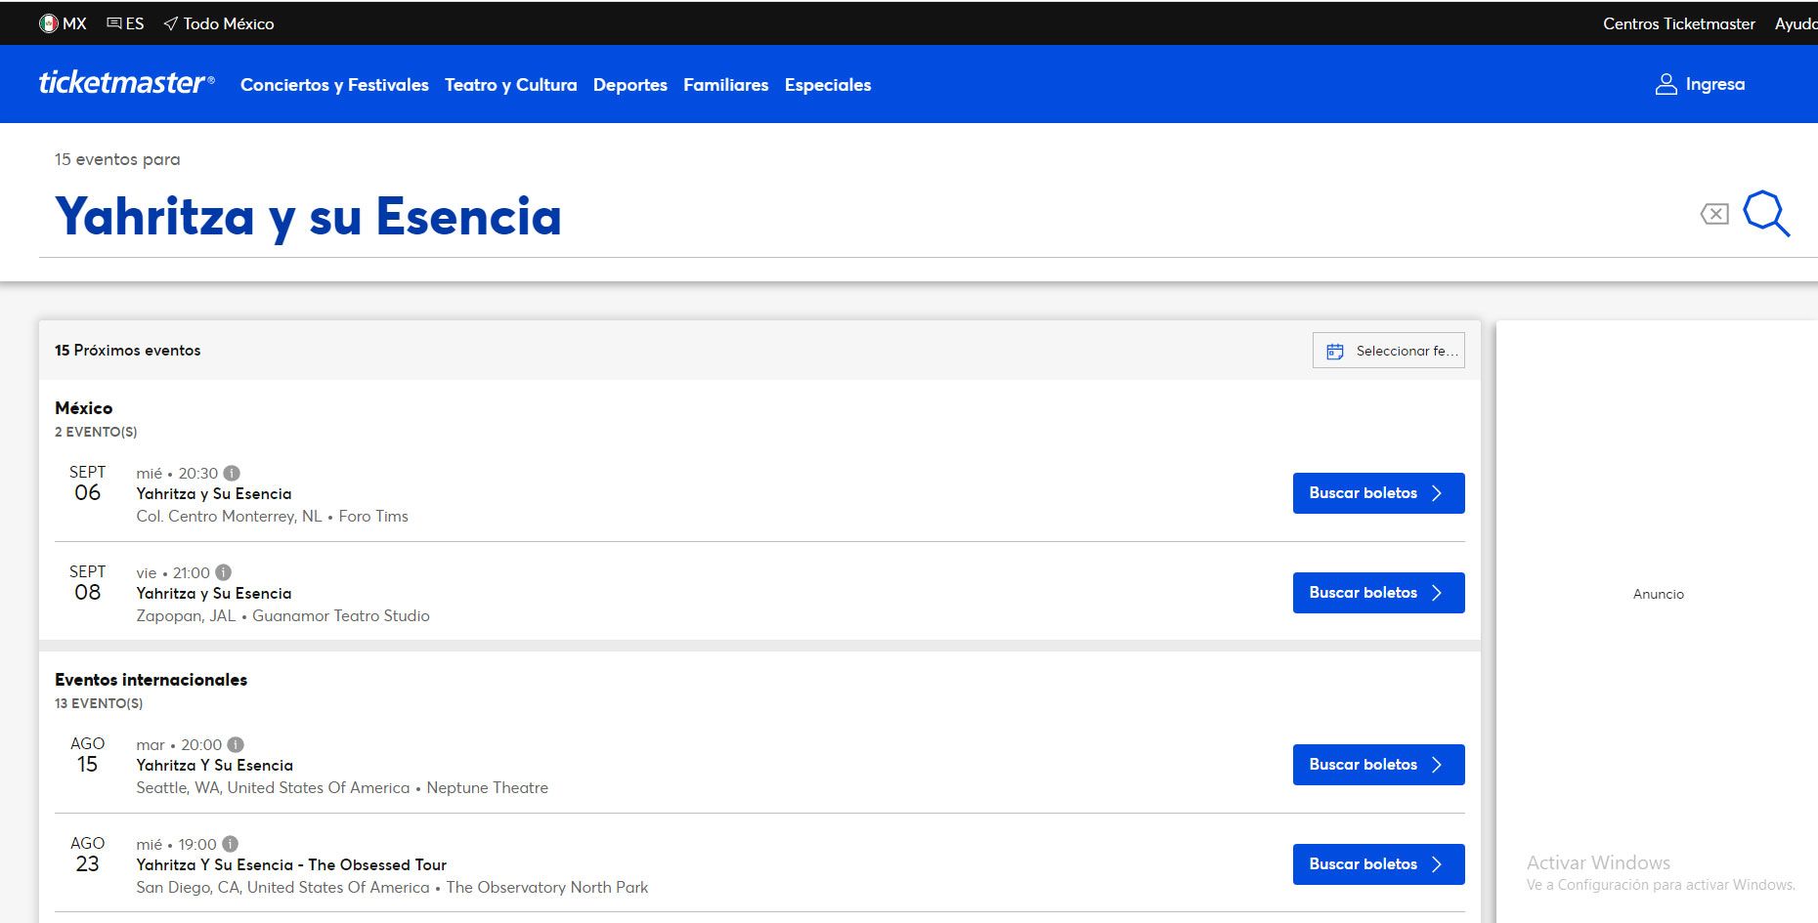The width and height of the screenshot is (1818, 923).
Task: Click the magnifying glass search icon
Action: [x=1766, y=213]
